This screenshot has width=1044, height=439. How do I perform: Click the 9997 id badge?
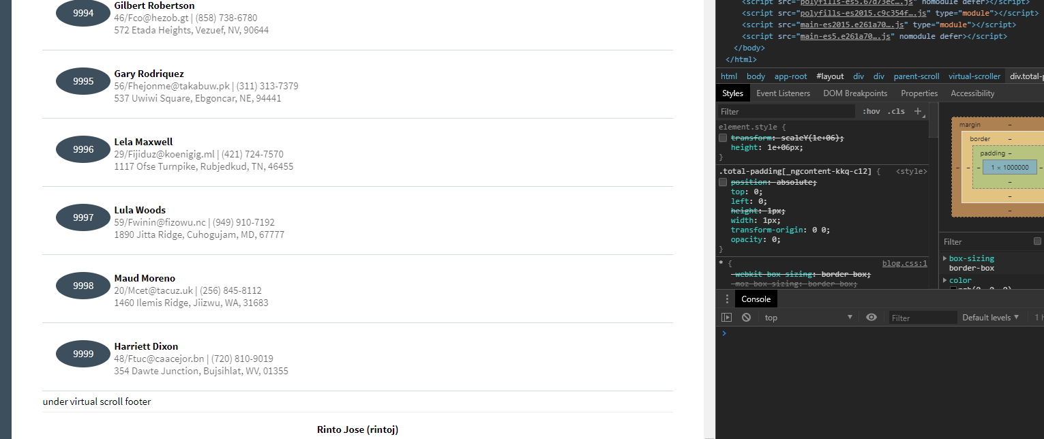83,217
